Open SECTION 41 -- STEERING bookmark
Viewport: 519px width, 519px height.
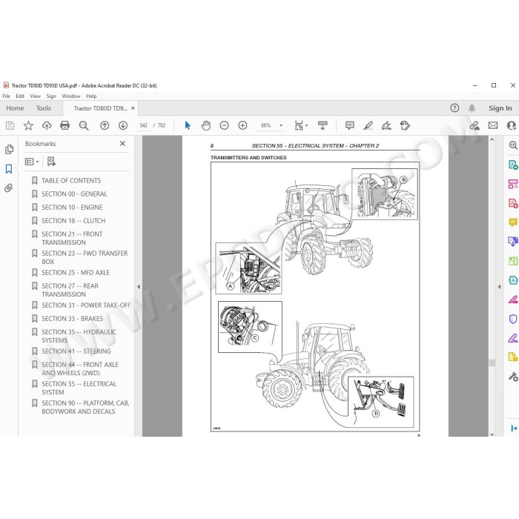(x=76, y=351)
